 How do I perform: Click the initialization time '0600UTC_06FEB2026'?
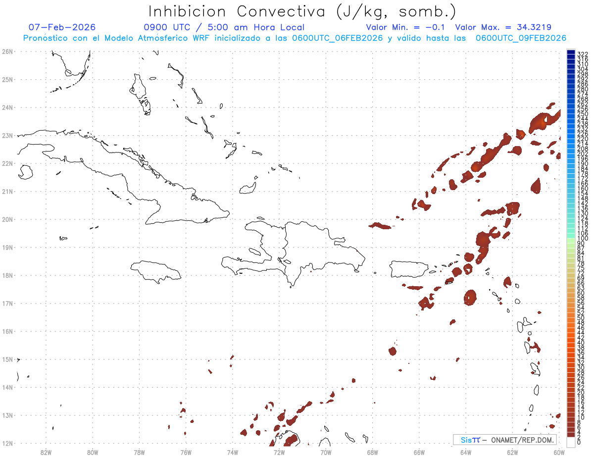337,38
